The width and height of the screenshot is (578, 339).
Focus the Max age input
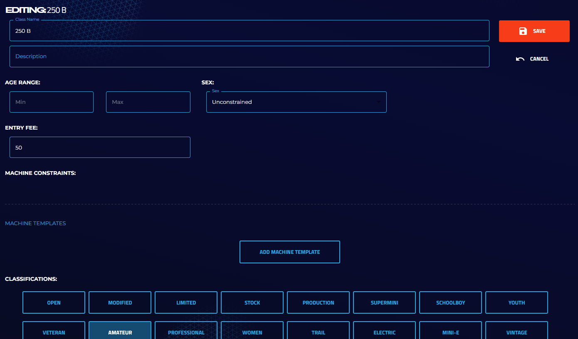[x=148, y=102]
